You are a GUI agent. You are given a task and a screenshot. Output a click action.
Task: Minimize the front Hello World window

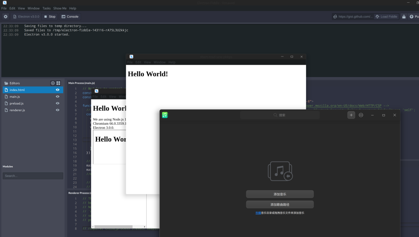(x=282, y=57)
